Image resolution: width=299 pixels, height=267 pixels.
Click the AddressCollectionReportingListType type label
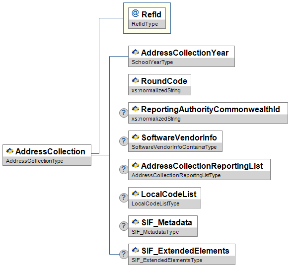[176, 176]
